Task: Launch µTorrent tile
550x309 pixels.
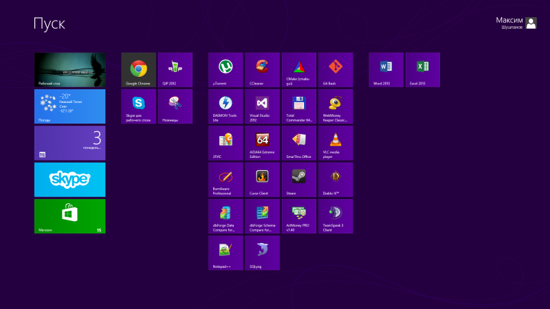Action: pos(225,70)
